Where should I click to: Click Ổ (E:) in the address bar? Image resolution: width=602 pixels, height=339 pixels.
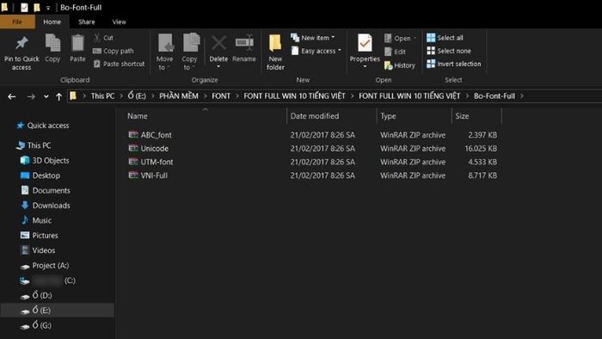[x=137, y=96]
